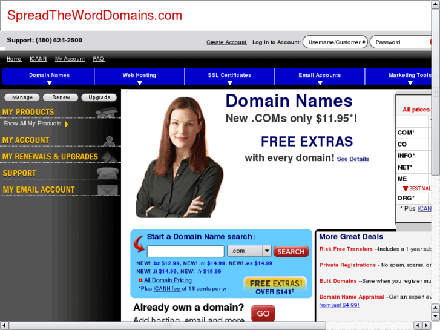440x330 pixels.
Task: Click the COM* row in price table
Action: [414, 133]
